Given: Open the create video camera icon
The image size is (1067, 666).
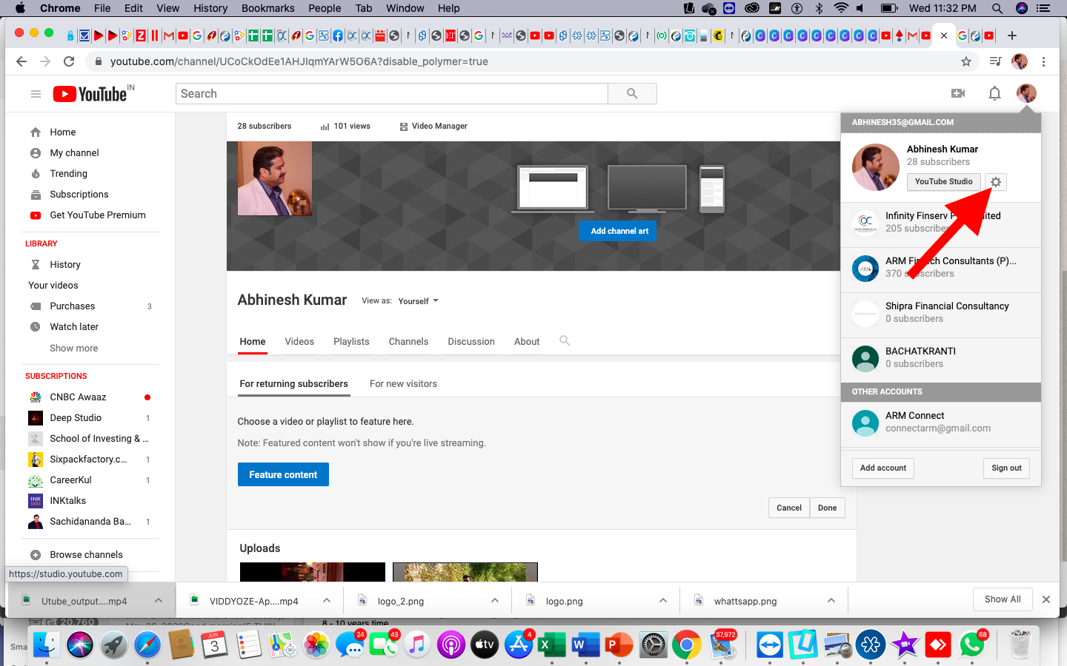Looking at the screenshot, I should 958,93.
